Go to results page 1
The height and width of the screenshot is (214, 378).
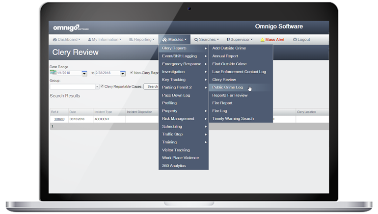click(x=53, y=126)
